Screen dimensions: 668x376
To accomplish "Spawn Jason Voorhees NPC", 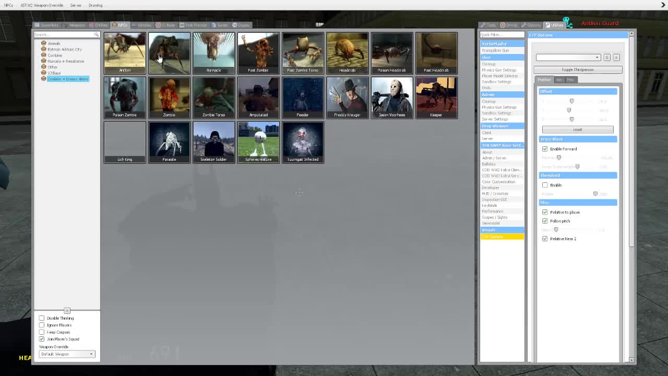I will pos(391,97).
